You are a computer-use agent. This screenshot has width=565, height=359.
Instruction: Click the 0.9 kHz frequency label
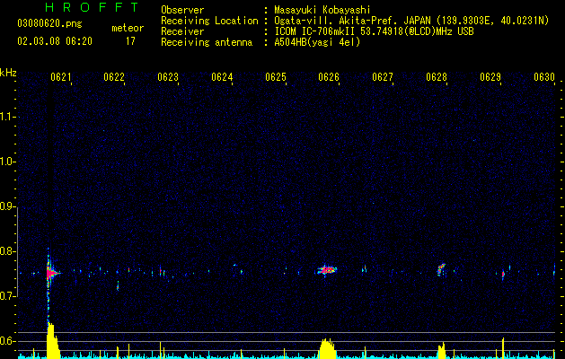(7, 206)
